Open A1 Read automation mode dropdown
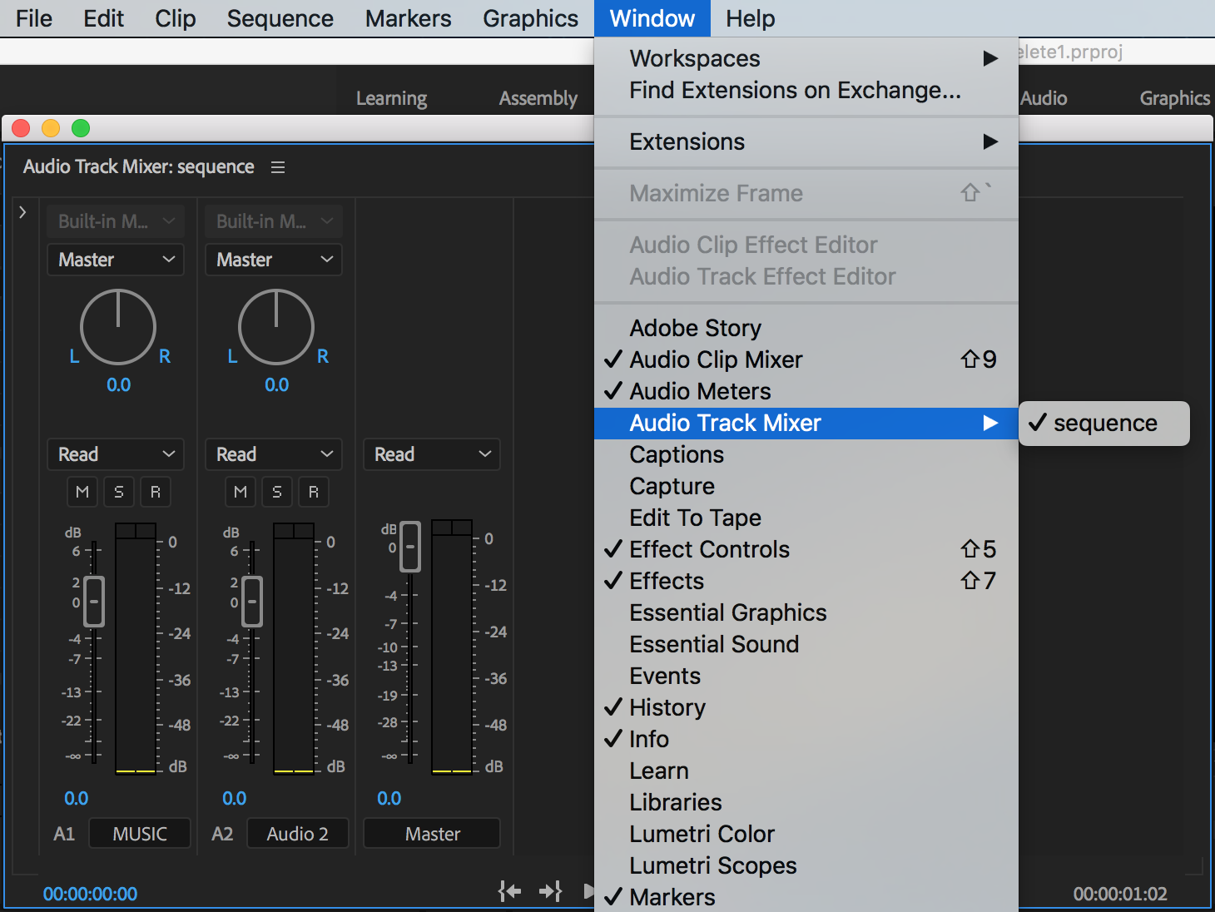This screenshot has width=1215, height=912. 116,454
